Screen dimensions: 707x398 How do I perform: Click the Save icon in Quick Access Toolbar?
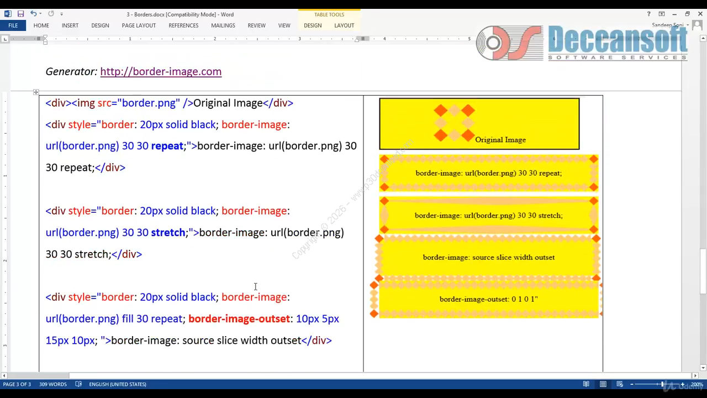coord(20,14)
